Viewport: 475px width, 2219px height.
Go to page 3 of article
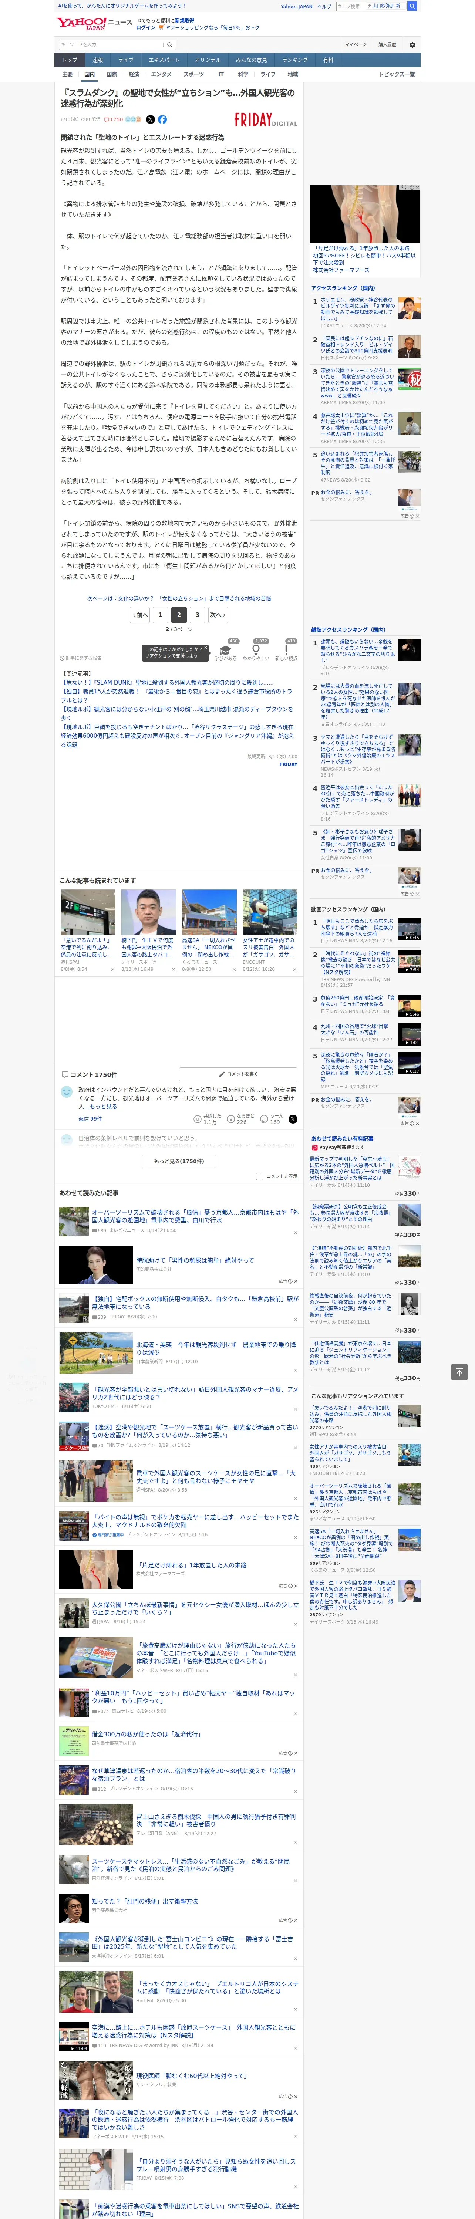[198, 614]
